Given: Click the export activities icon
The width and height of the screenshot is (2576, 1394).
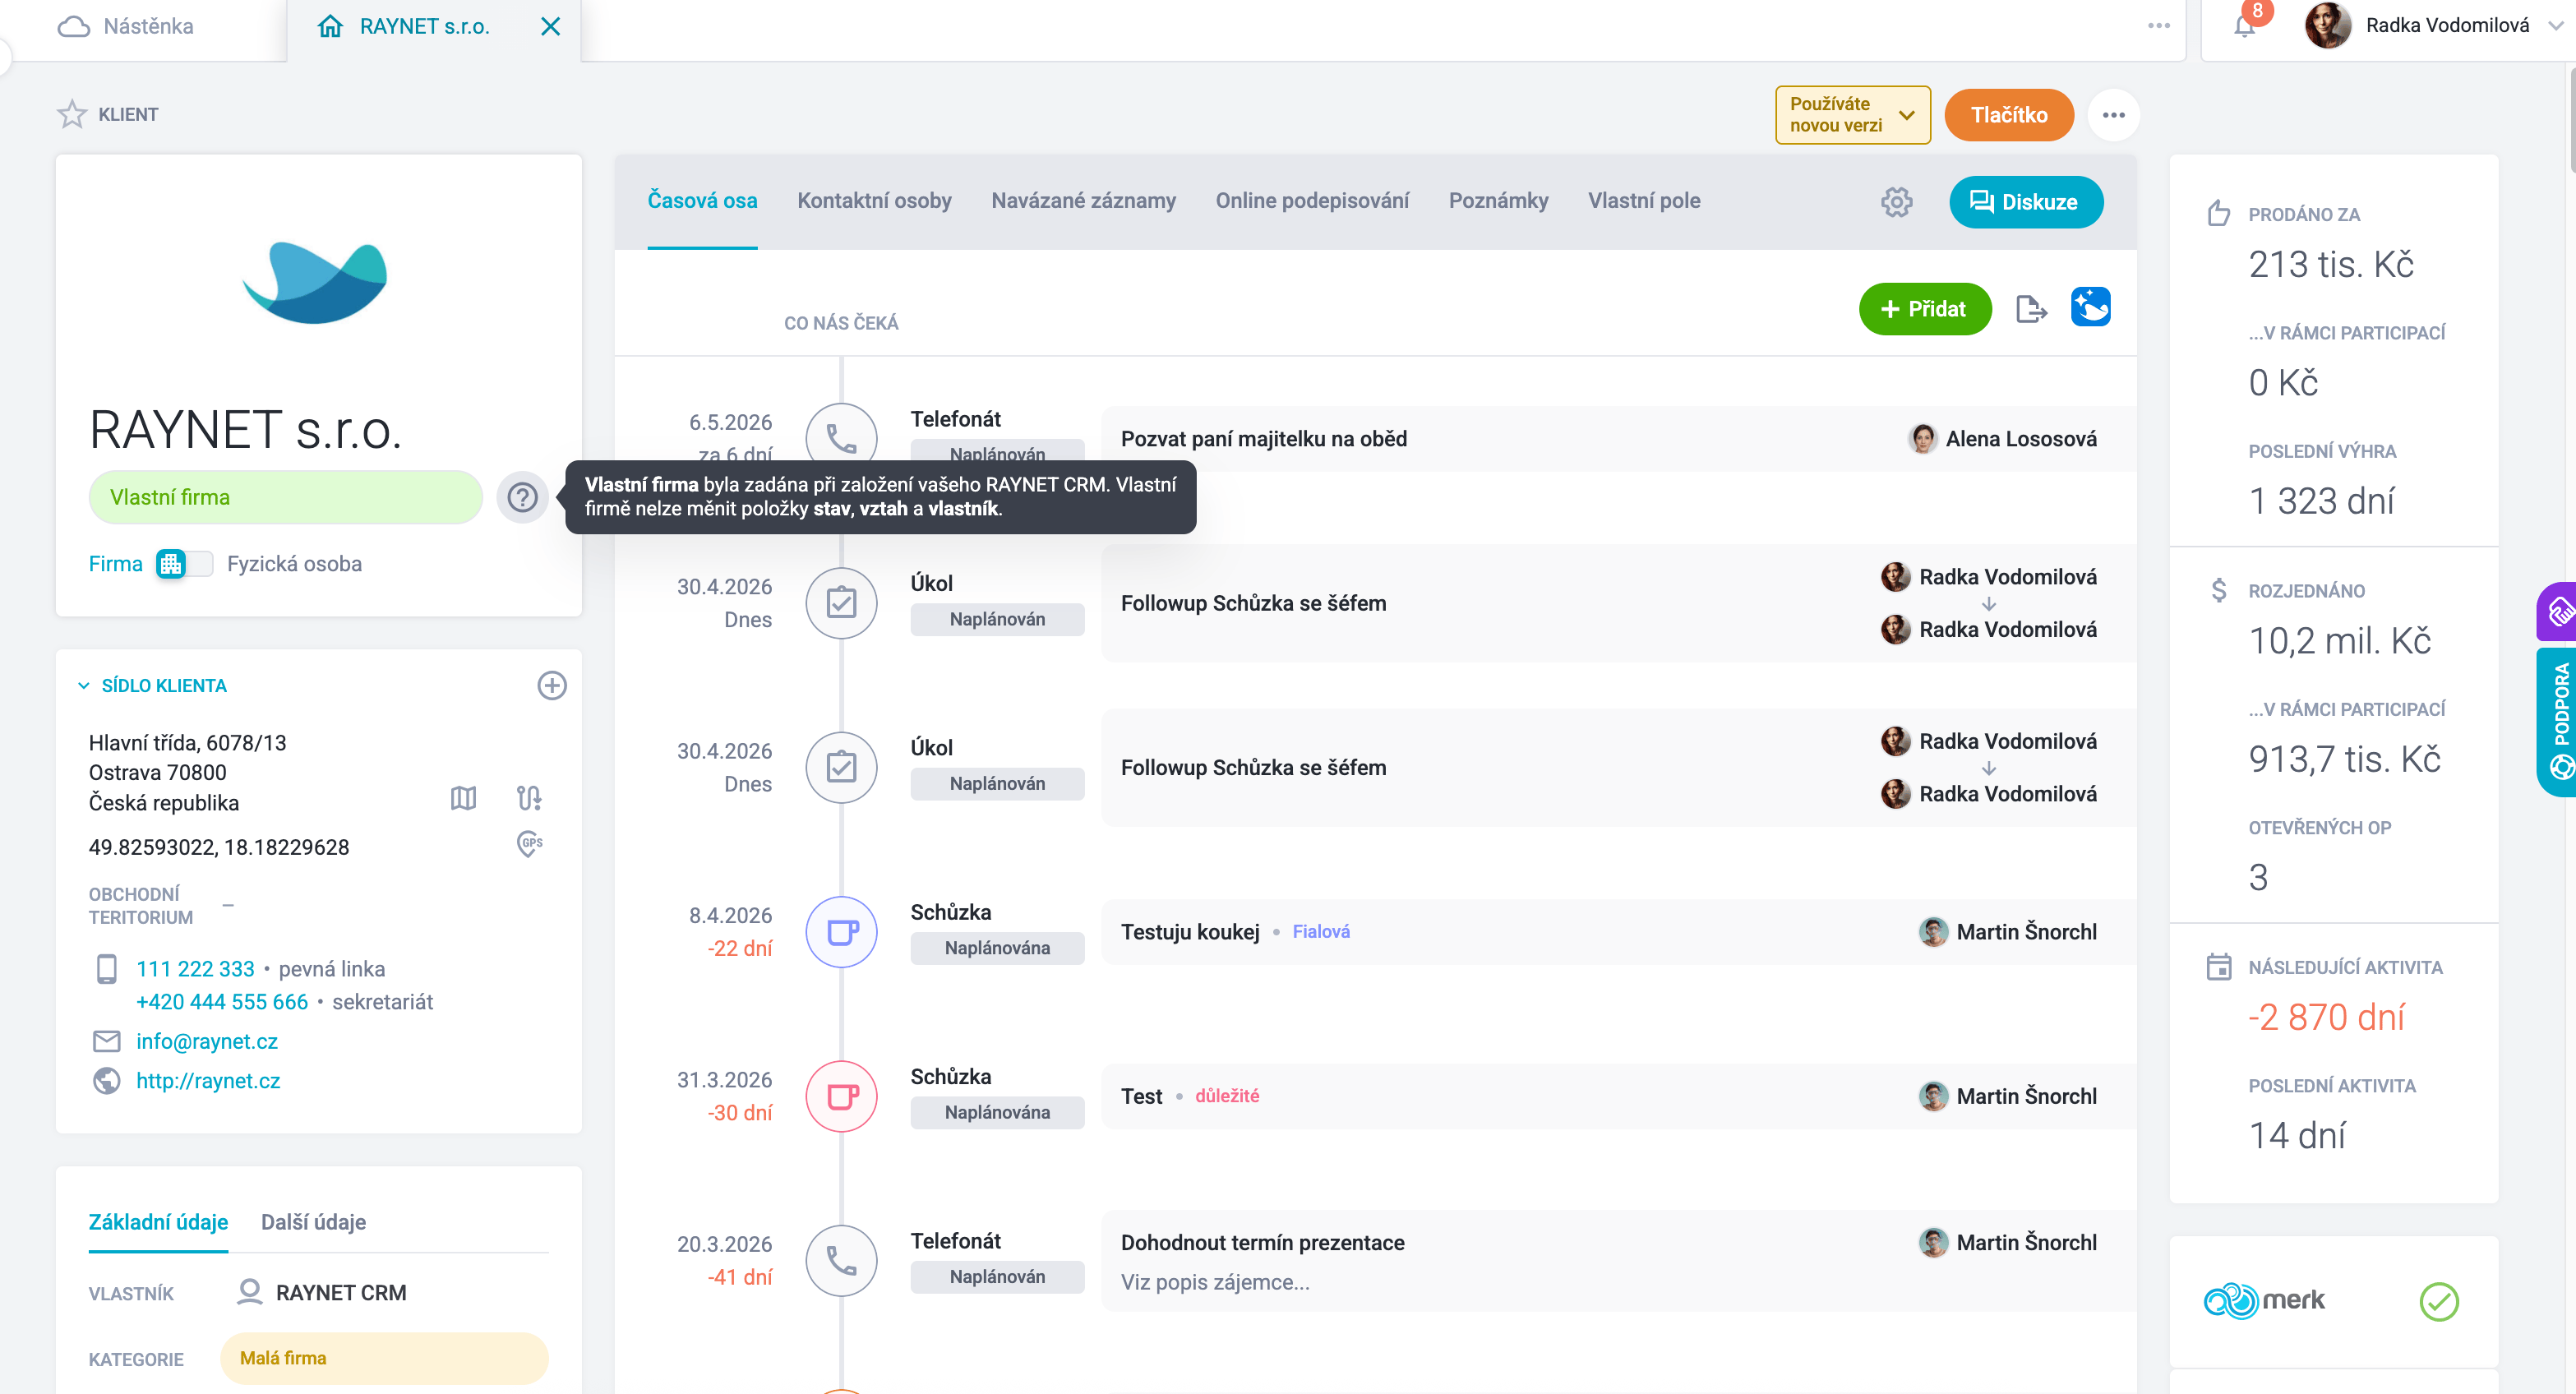Looking at the screenshot, I should coord(2031,309).
